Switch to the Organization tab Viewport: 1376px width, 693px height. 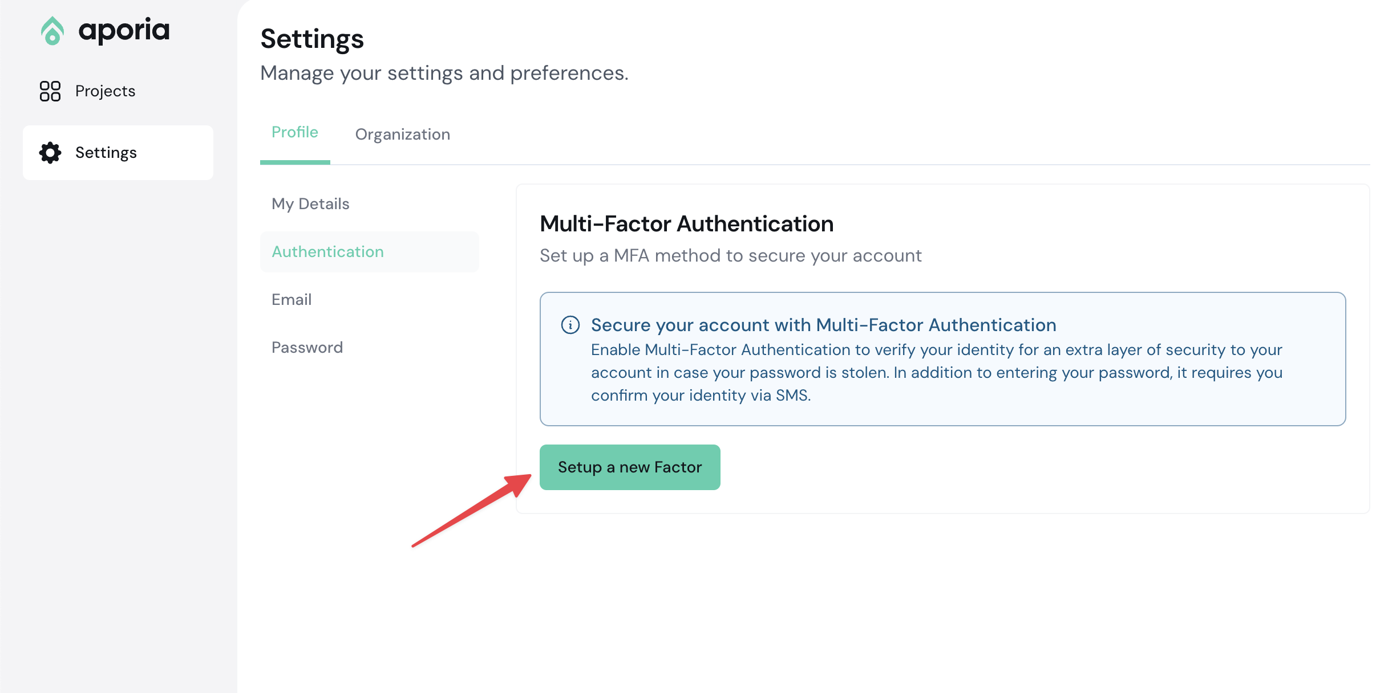pyautogui.click(x=402, y=134)
